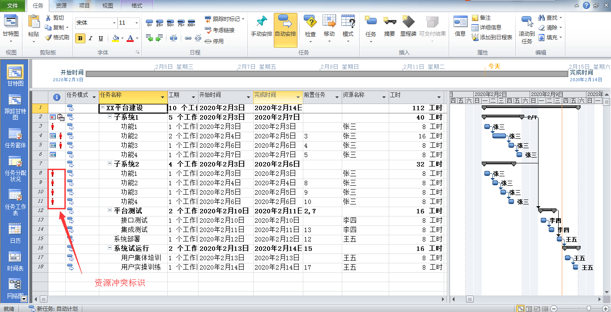
Task: Collapse the 系统试运行 summary task
Action: point(110,248)
